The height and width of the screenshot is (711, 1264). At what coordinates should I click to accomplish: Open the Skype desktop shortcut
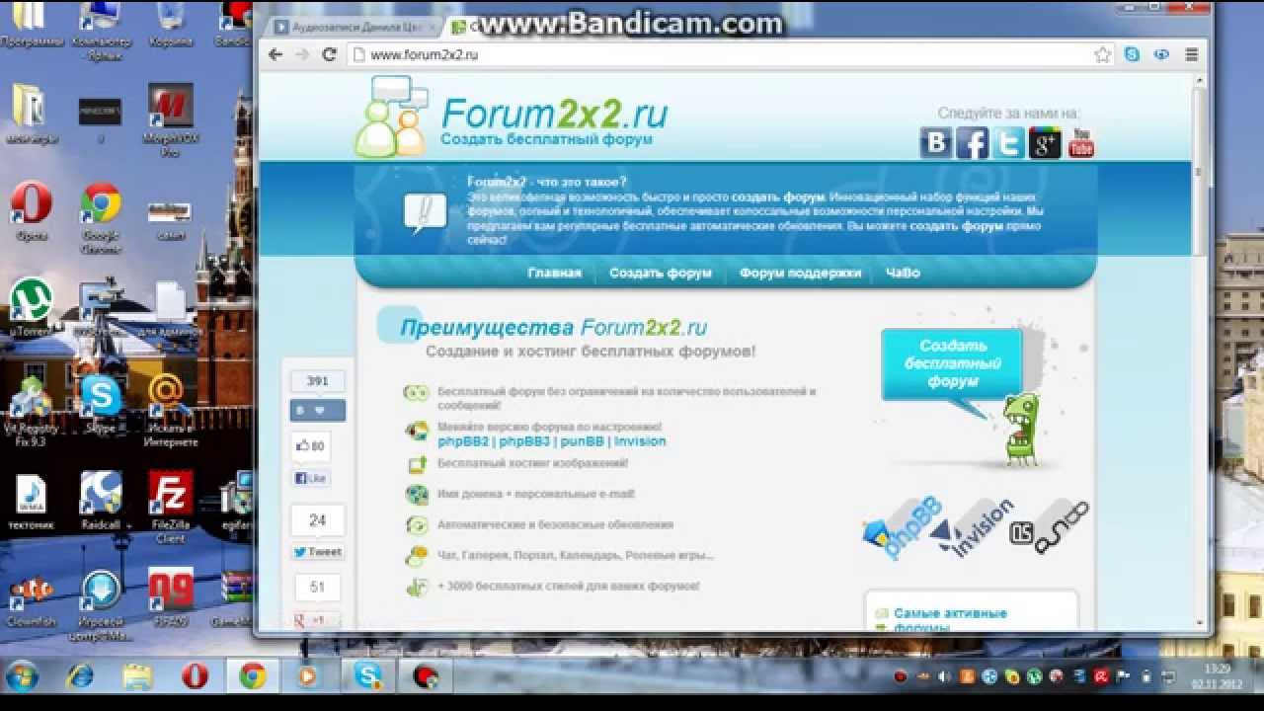[x=101, y=405]
